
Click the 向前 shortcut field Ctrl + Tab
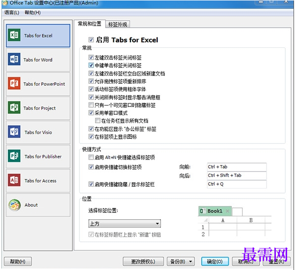click(237, 167)
